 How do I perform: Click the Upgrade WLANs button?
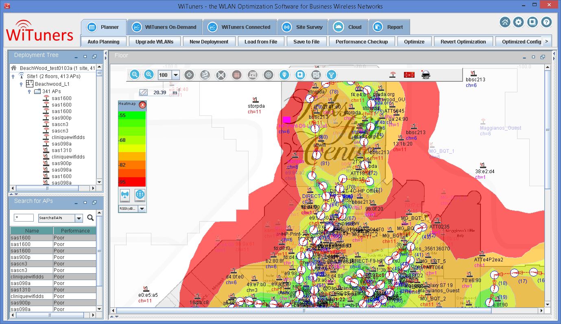tap(155, 41)
